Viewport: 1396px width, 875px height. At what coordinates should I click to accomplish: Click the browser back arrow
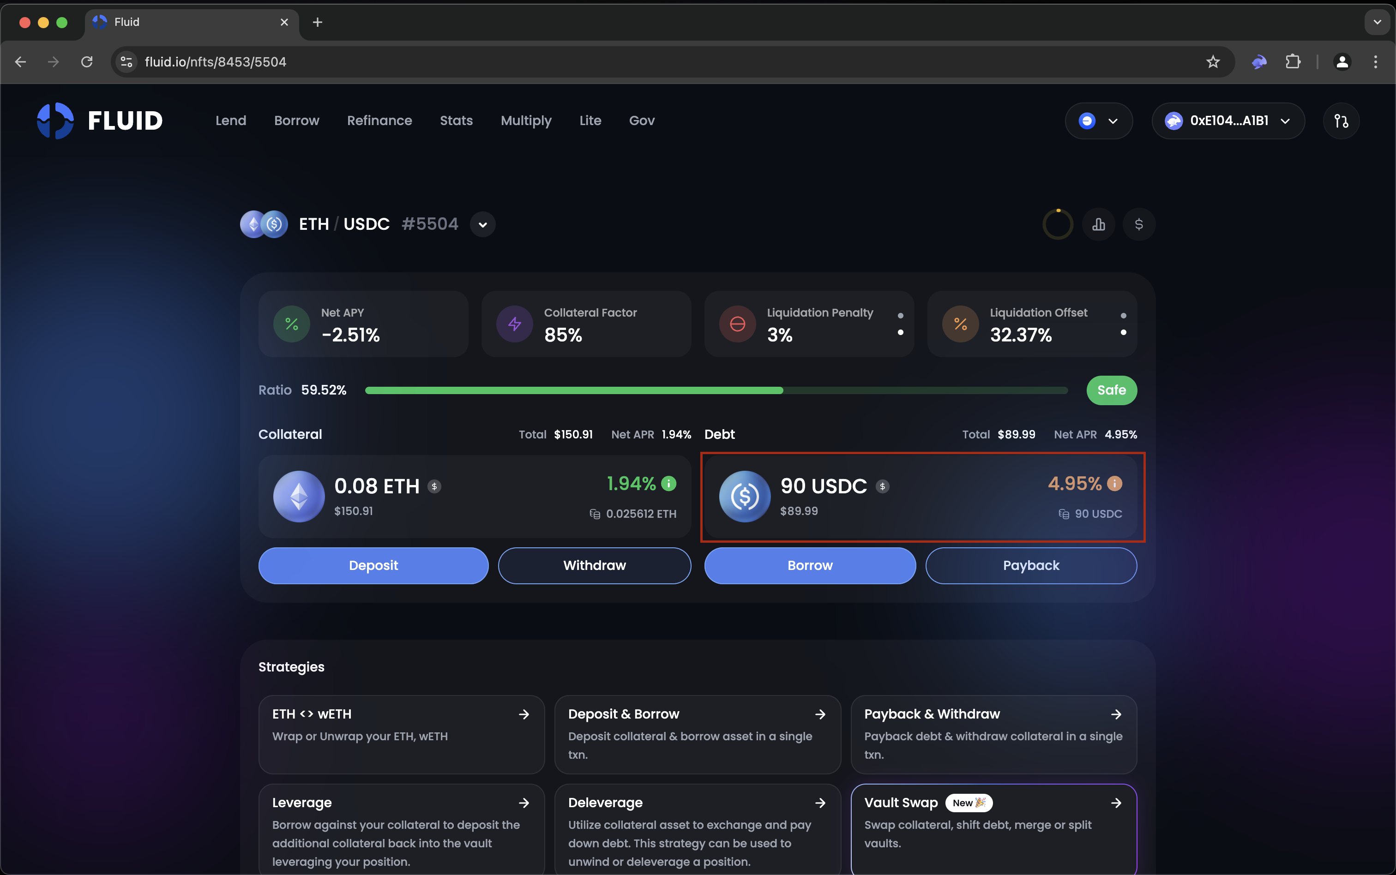point(21,62)
